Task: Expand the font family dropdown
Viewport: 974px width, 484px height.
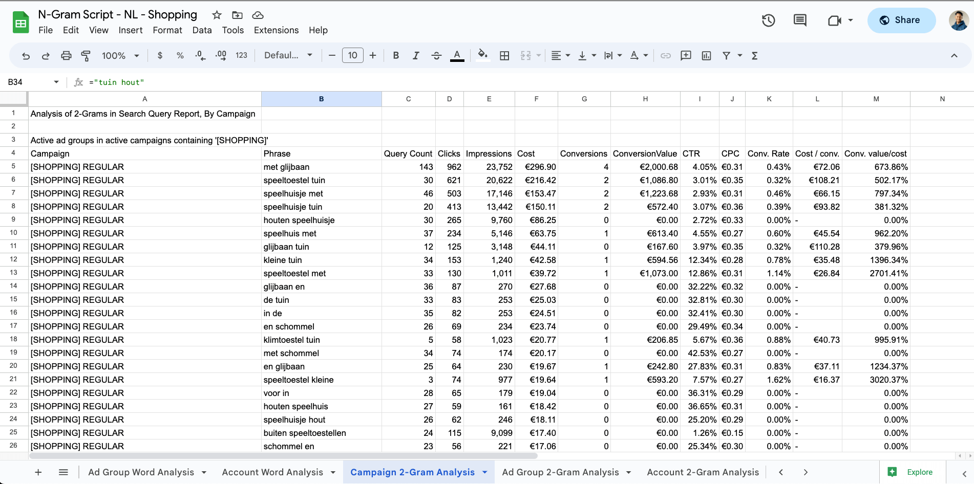Action: (x=288, y=55)
